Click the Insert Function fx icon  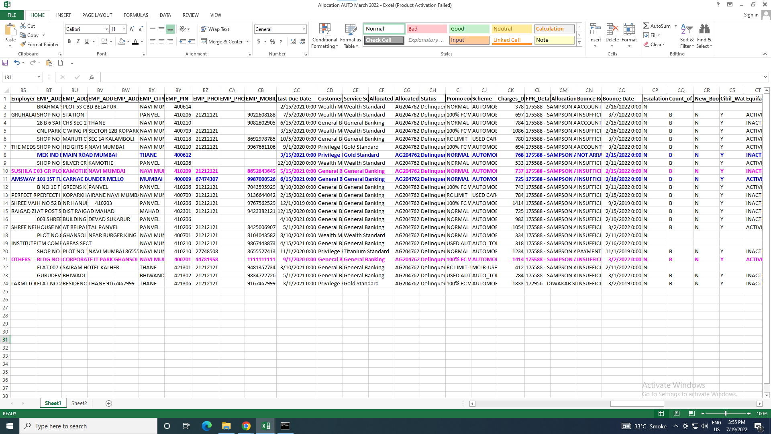click(x=92, y=77)
